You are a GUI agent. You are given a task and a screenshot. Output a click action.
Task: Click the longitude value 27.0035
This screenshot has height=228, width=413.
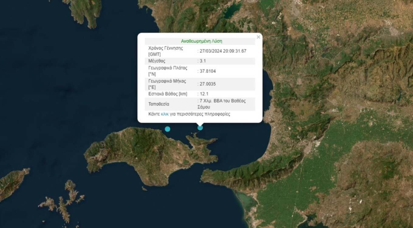pos(208,84)
